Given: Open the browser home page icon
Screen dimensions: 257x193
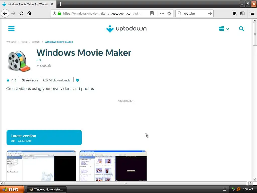Looking at the screenshot, I should point(29,13).
